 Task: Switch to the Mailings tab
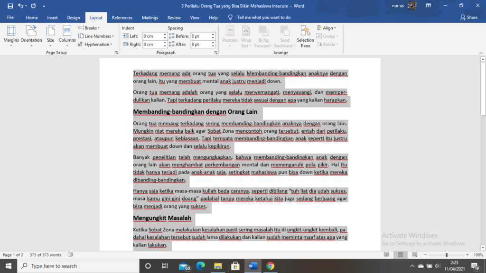pyautogui.click(x=150, y=18)
